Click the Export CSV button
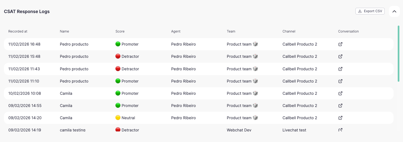The image size is (403, 142). (x=370, y=11)
